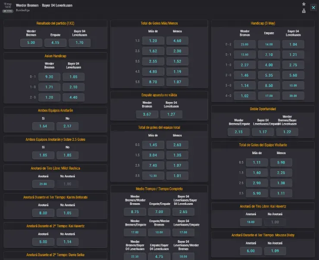Image resolution: width=319 pixels, height=260 pixels.
Task: Click the money bag icon
Action: [303, 11]
